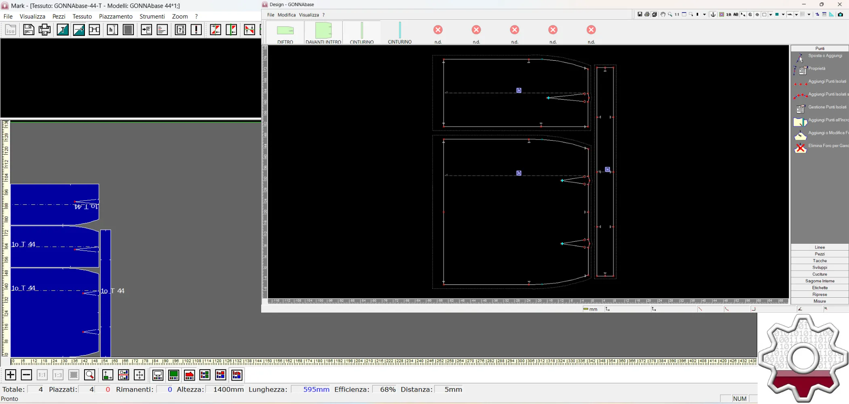Click the Sposta o Aggiungi button
Viewport: 849px width, 404px height.
[x=825, y=56]
